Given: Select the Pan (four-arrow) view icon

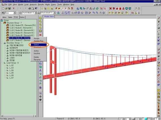Looking at the screenshot, I should pos(40,96).
